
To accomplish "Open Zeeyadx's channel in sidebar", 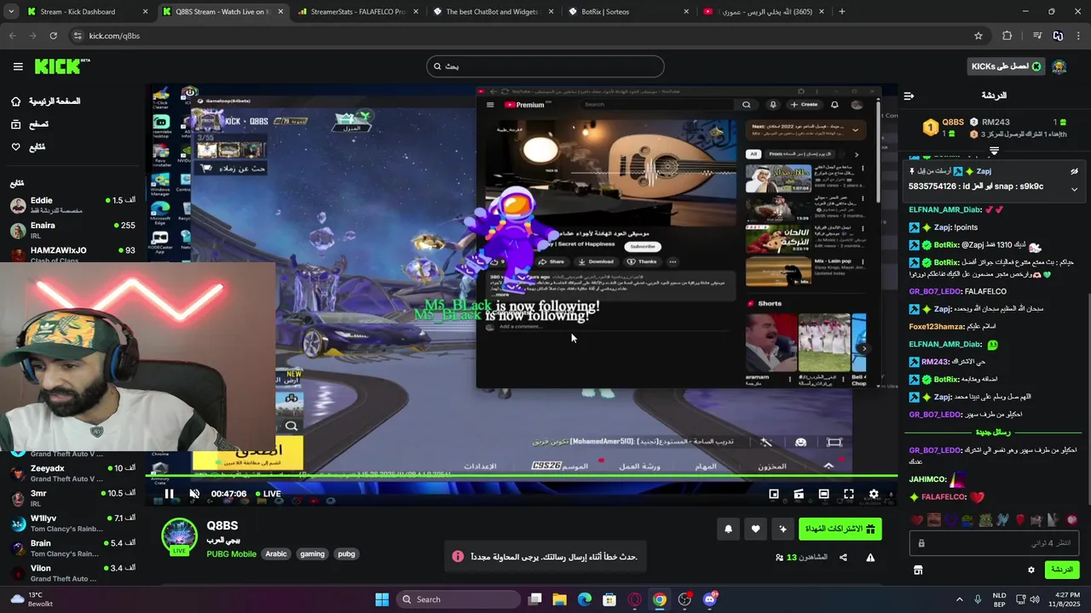I will coord(72,473).
